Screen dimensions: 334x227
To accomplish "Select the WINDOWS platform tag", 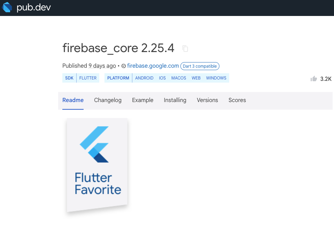I will (x=216, y=78).
